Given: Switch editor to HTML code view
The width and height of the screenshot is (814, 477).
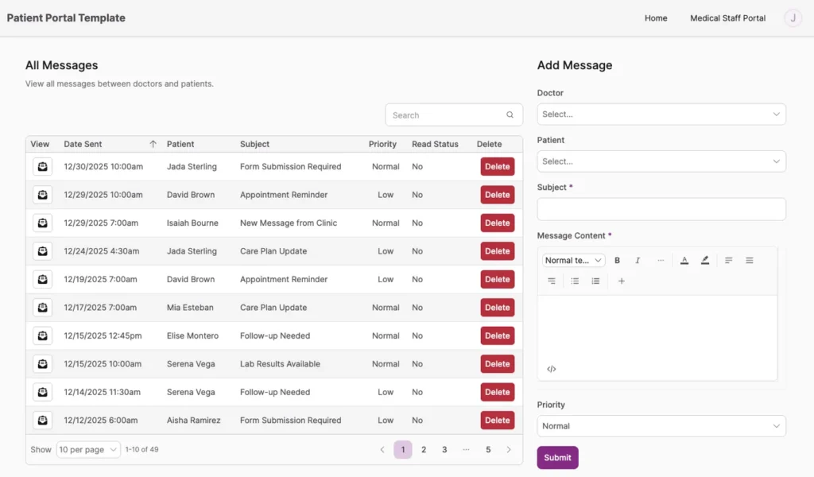Looking at the screenshot, I should [x=552, y=369].
